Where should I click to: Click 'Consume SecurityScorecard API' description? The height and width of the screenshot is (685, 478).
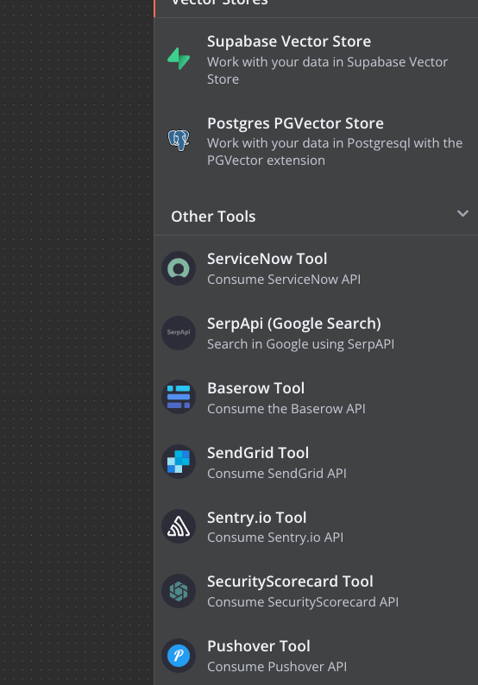coord(303,602)
